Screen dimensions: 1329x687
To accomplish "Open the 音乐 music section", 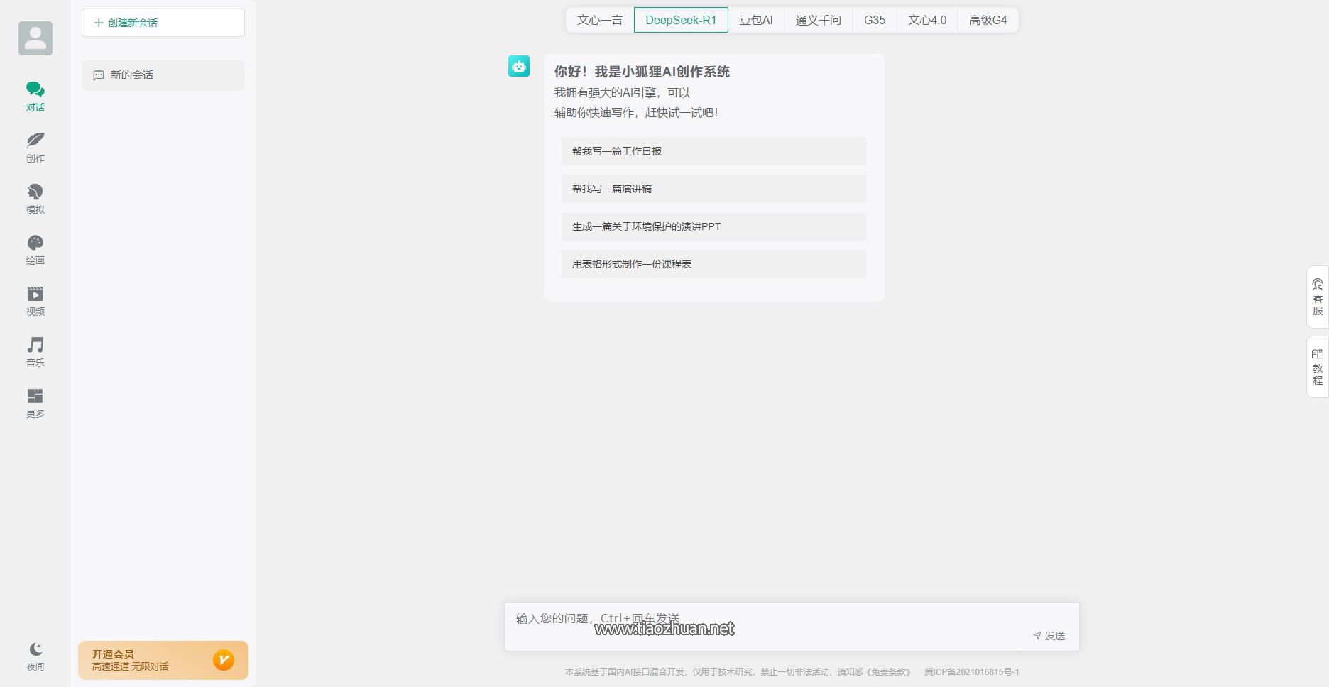I will [x=35, y=352].
